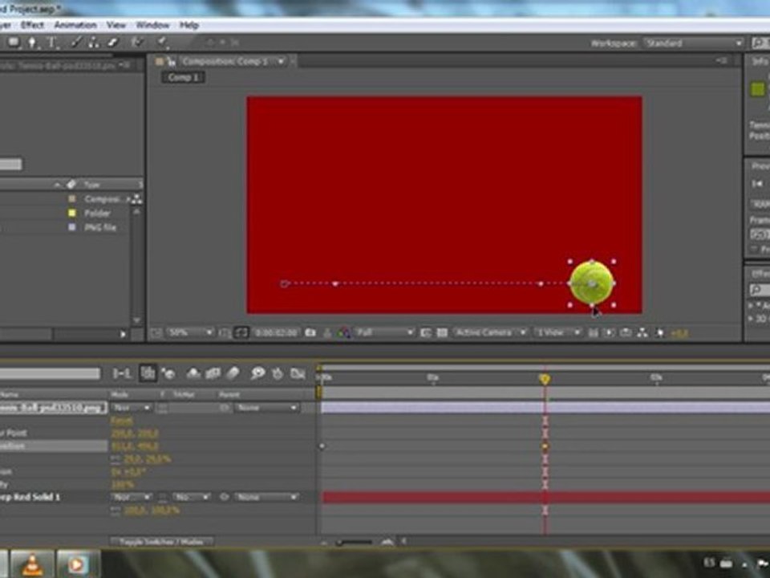
Task: Open the magnification 50% dropdown
Action: pyautogui.click(x=191, y=332)
